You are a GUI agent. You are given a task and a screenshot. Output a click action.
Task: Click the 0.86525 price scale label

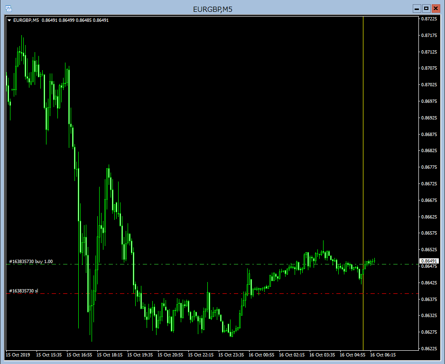pos(429,250)
